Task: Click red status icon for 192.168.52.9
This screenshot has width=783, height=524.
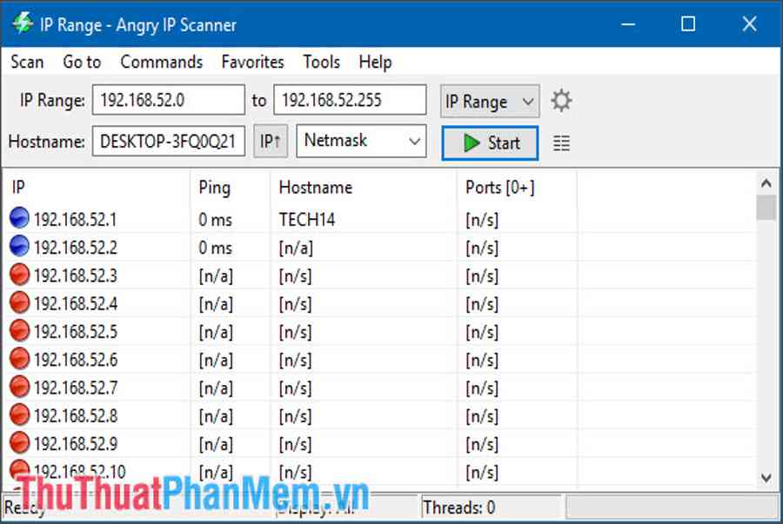Action: (19, 442)
